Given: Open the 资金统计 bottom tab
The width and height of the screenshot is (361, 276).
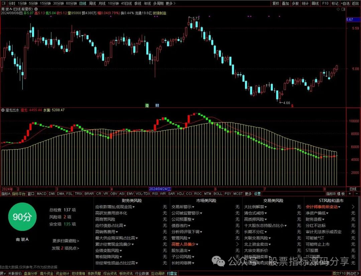Looking at the screenshot, I should (x=63, y=273).
